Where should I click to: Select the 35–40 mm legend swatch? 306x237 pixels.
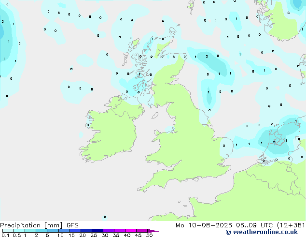[120, 231]
